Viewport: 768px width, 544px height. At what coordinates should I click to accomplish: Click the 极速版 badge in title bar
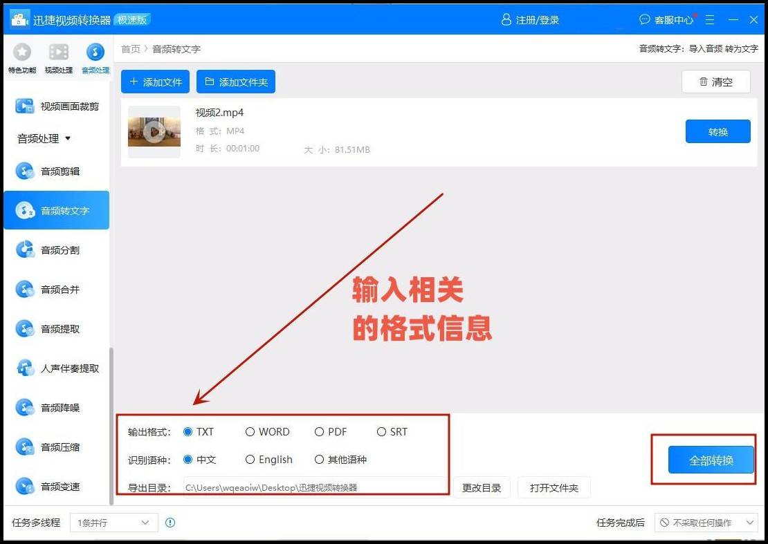[x=132, y=19]
